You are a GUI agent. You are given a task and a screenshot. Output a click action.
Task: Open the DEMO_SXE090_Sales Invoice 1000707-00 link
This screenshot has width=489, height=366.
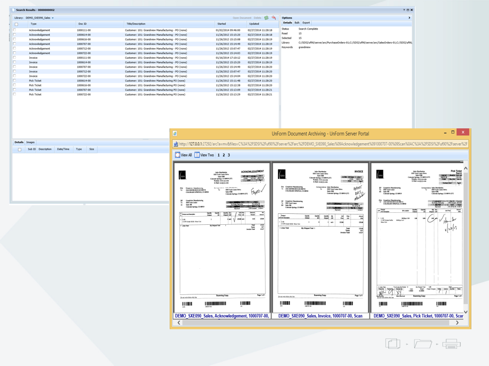(320, 316)
